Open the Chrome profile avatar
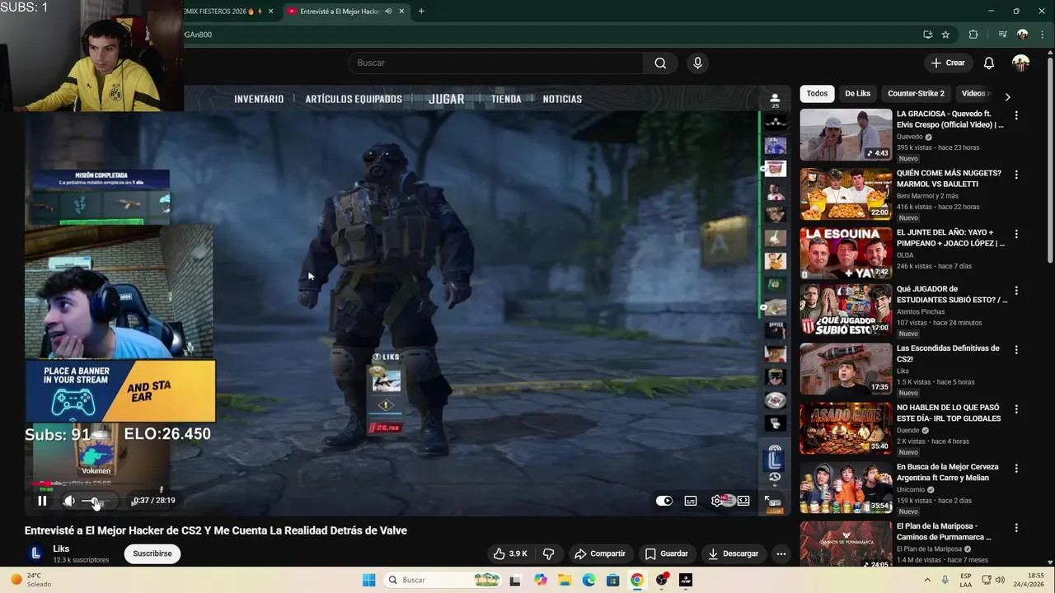The image size is (1055, 593). 1023,35
